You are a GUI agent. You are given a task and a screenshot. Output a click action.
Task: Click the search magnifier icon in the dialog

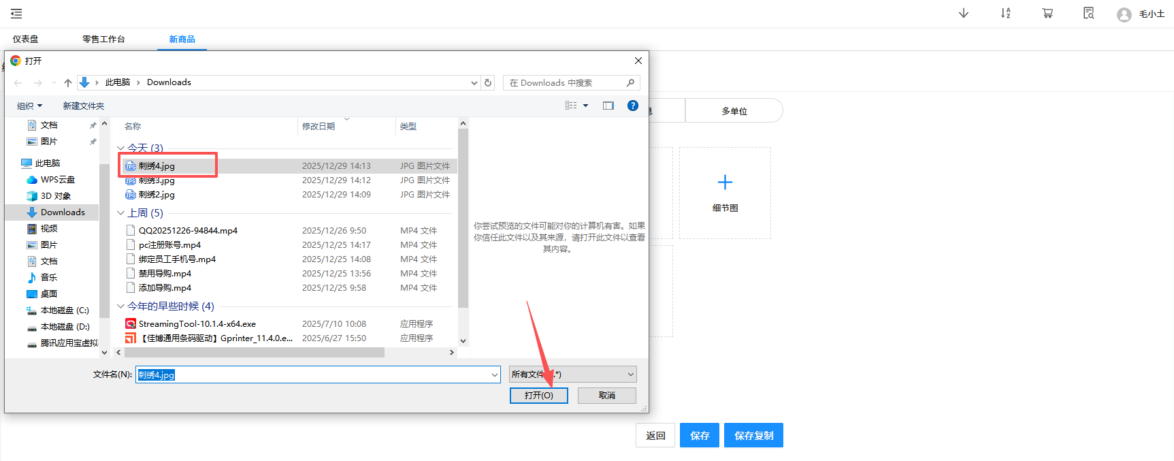click(630, 82)
